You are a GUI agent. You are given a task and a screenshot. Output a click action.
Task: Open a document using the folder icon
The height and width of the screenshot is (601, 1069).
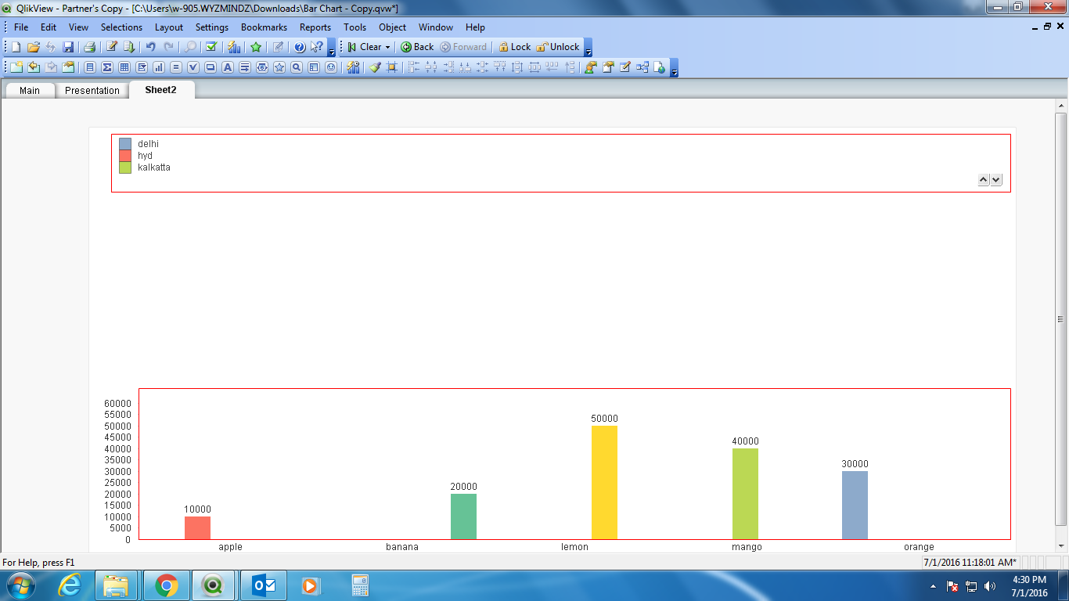pyautogui.click(x=33, y=47)
